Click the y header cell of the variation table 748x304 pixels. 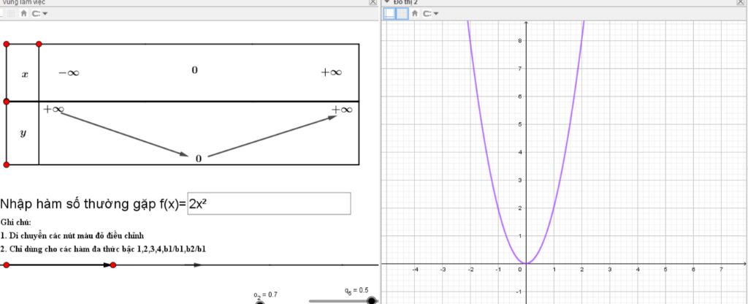(x=23, y=133)
